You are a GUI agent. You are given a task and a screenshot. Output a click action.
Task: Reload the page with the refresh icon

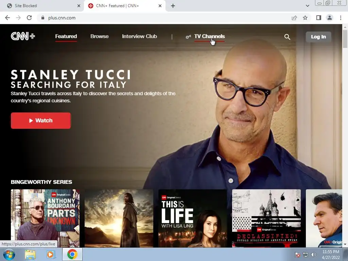tap(29, 18)
